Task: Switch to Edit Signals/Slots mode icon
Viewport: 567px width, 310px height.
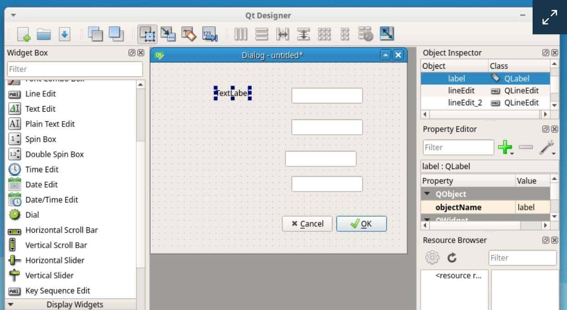Action: point(168,34)
